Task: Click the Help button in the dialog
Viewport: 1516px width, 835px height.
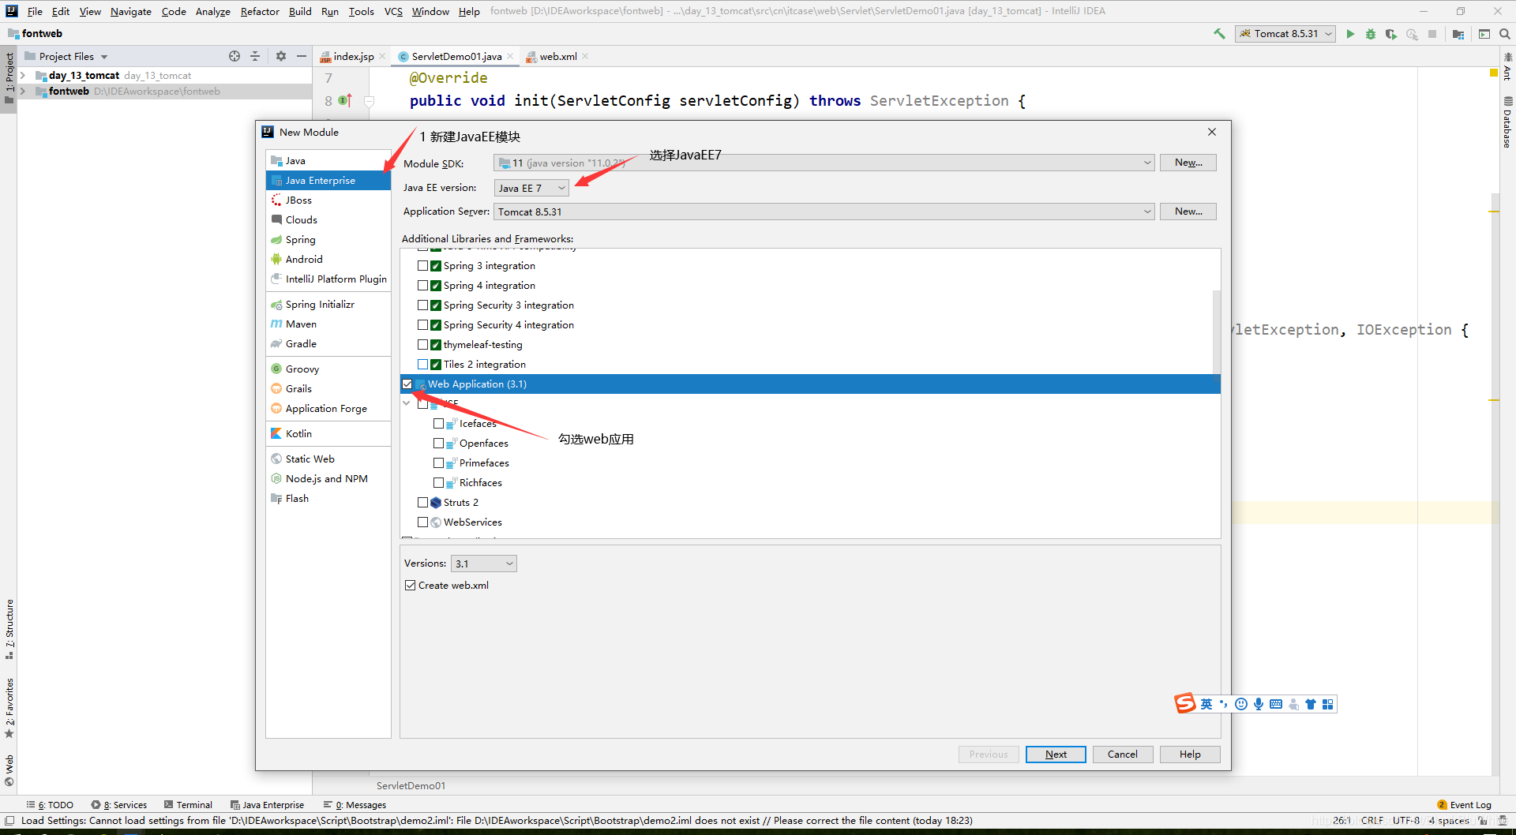Action: (1190, 754)
